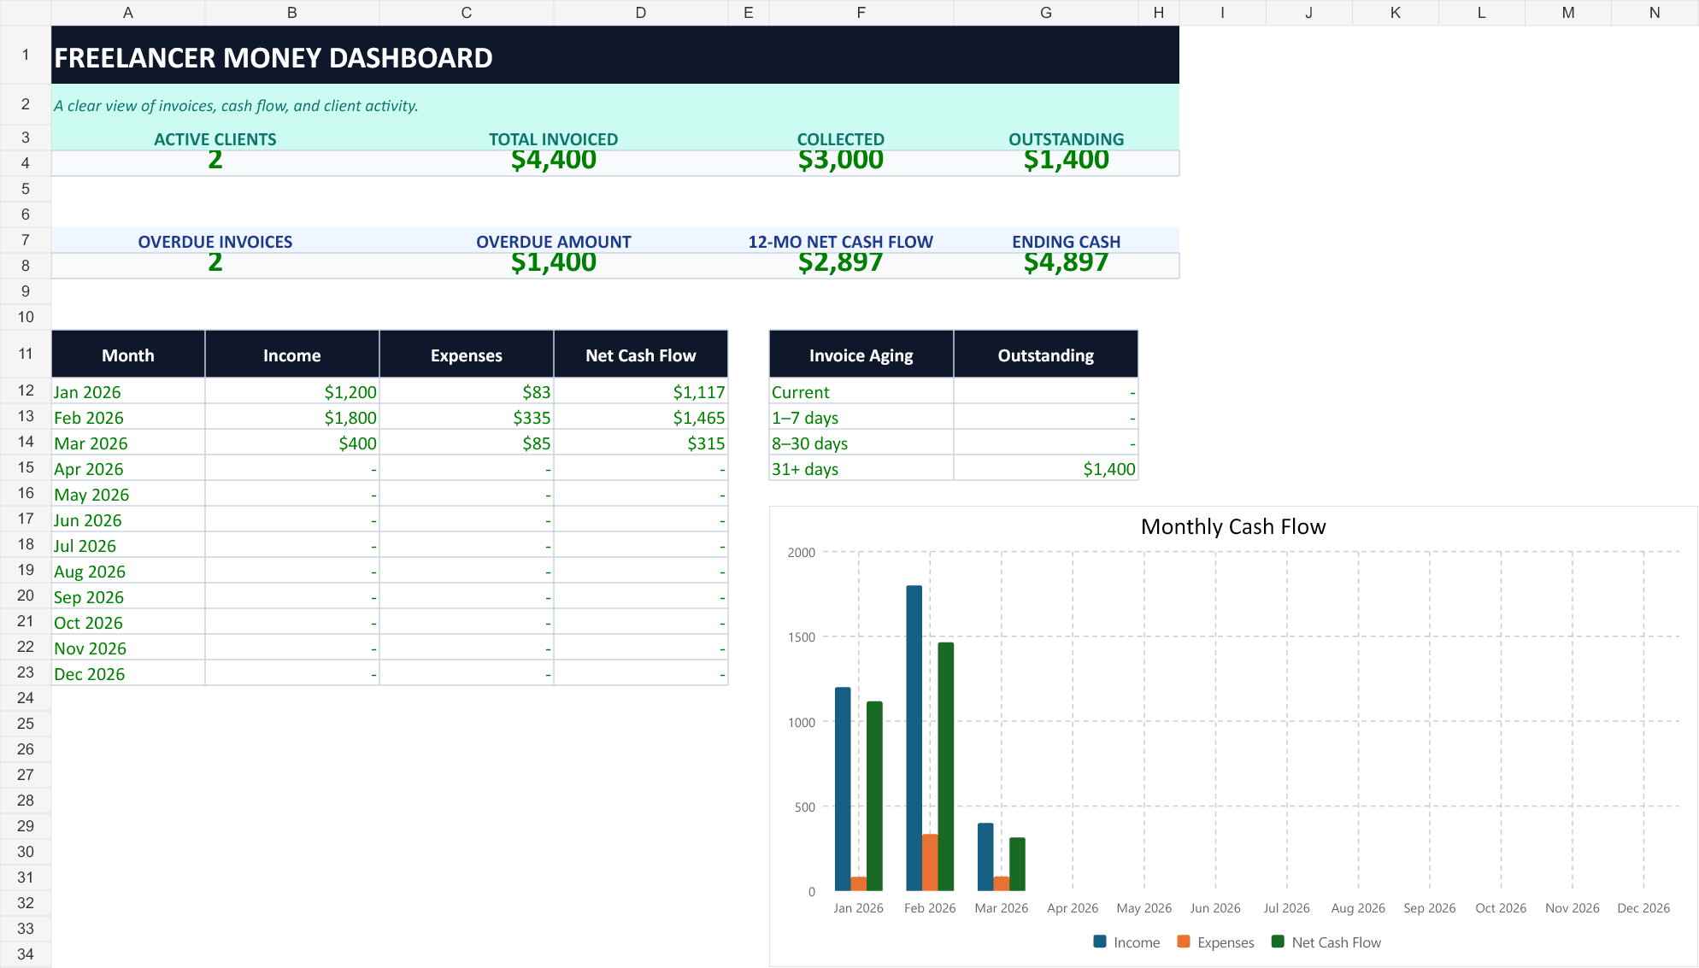
Task: Click the $4,400 total invoiced value
Action: coord(554,161)
